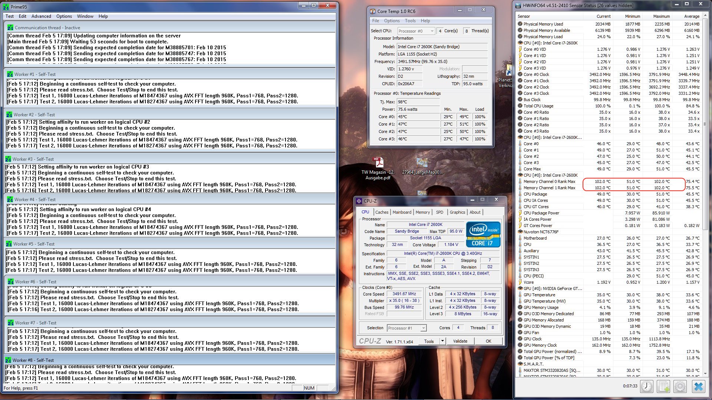Image resolution: width=712 pixels, height=400 pixels.
Task: Switch to CPU-Z Mainboard tab
Action: 402,212
